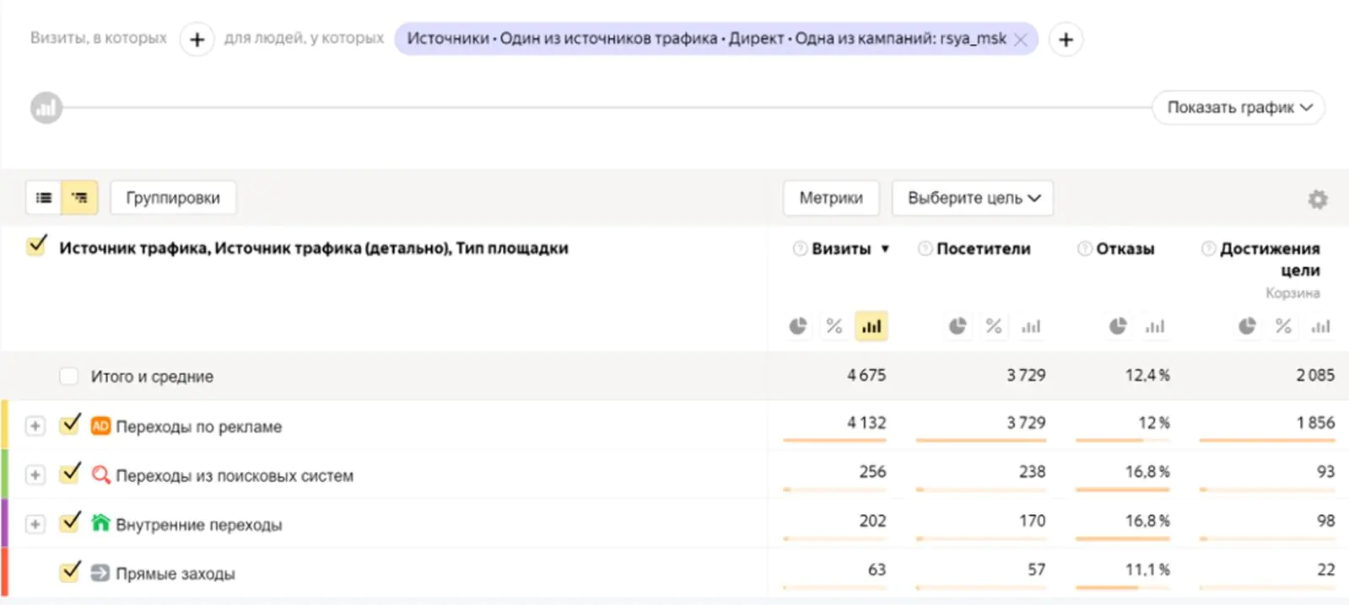Uncheck the Переходы по рекламе row
Viewport: 1349px width, 605px height.
(x=70, y=425)
